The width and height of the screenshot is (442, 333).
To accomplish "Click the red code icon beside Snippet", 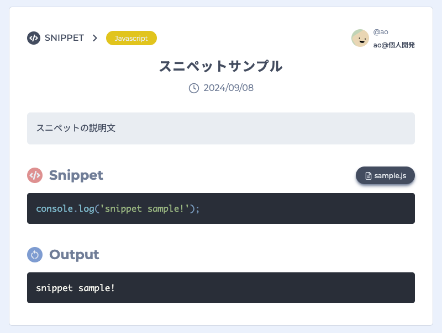I will 35,175.
